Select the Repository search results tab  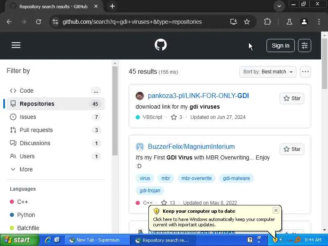[x=53, y=7]
